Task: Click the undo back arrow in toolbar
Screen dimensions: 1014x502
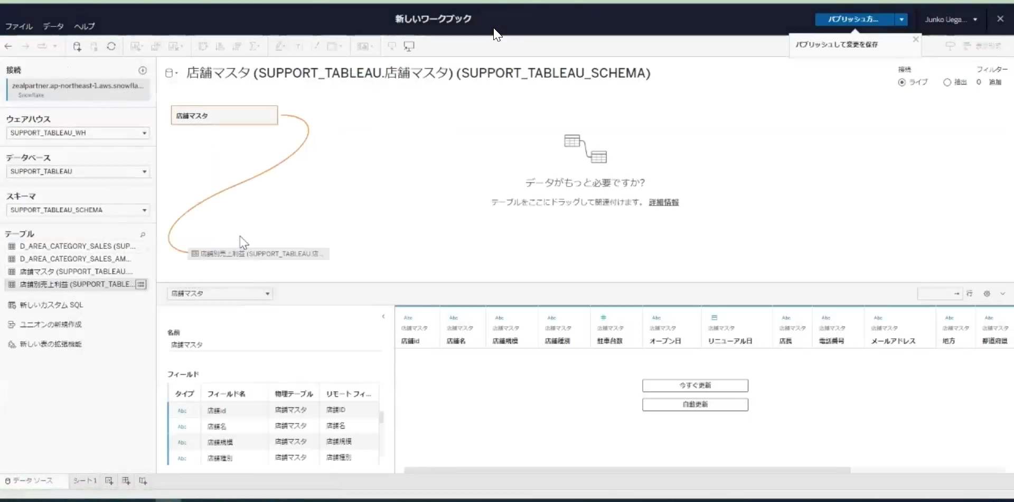Action: click(x=8, y=47)
